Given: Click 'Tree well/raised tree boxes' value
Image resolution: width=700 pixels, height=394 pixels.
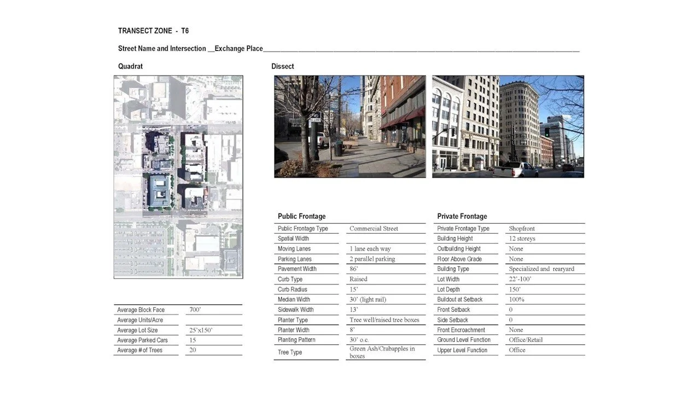Looking at the screenshot, I should 384,320.
